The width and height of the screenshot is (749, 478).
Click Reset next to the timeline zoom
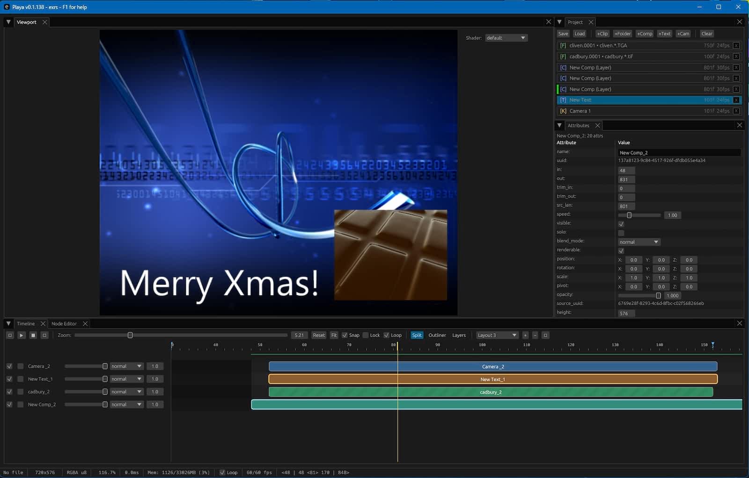(x=319, y=335)
